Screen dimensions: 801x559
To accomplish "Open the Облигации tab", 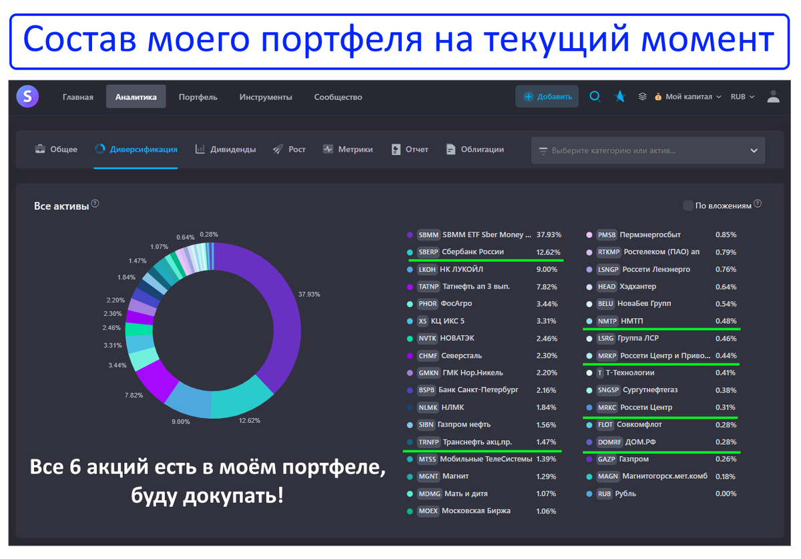I will [x=475, y=150].
